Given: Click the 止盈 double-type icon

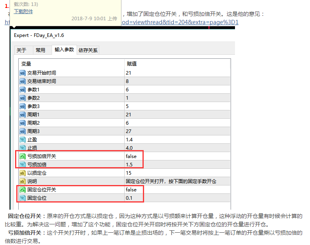Looking at the screenshot, I should coord(23,140).
